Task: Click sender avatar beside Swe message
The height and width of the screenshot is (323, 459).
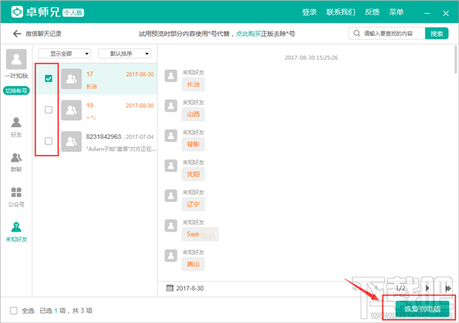Action: click(x=171, y=226)
